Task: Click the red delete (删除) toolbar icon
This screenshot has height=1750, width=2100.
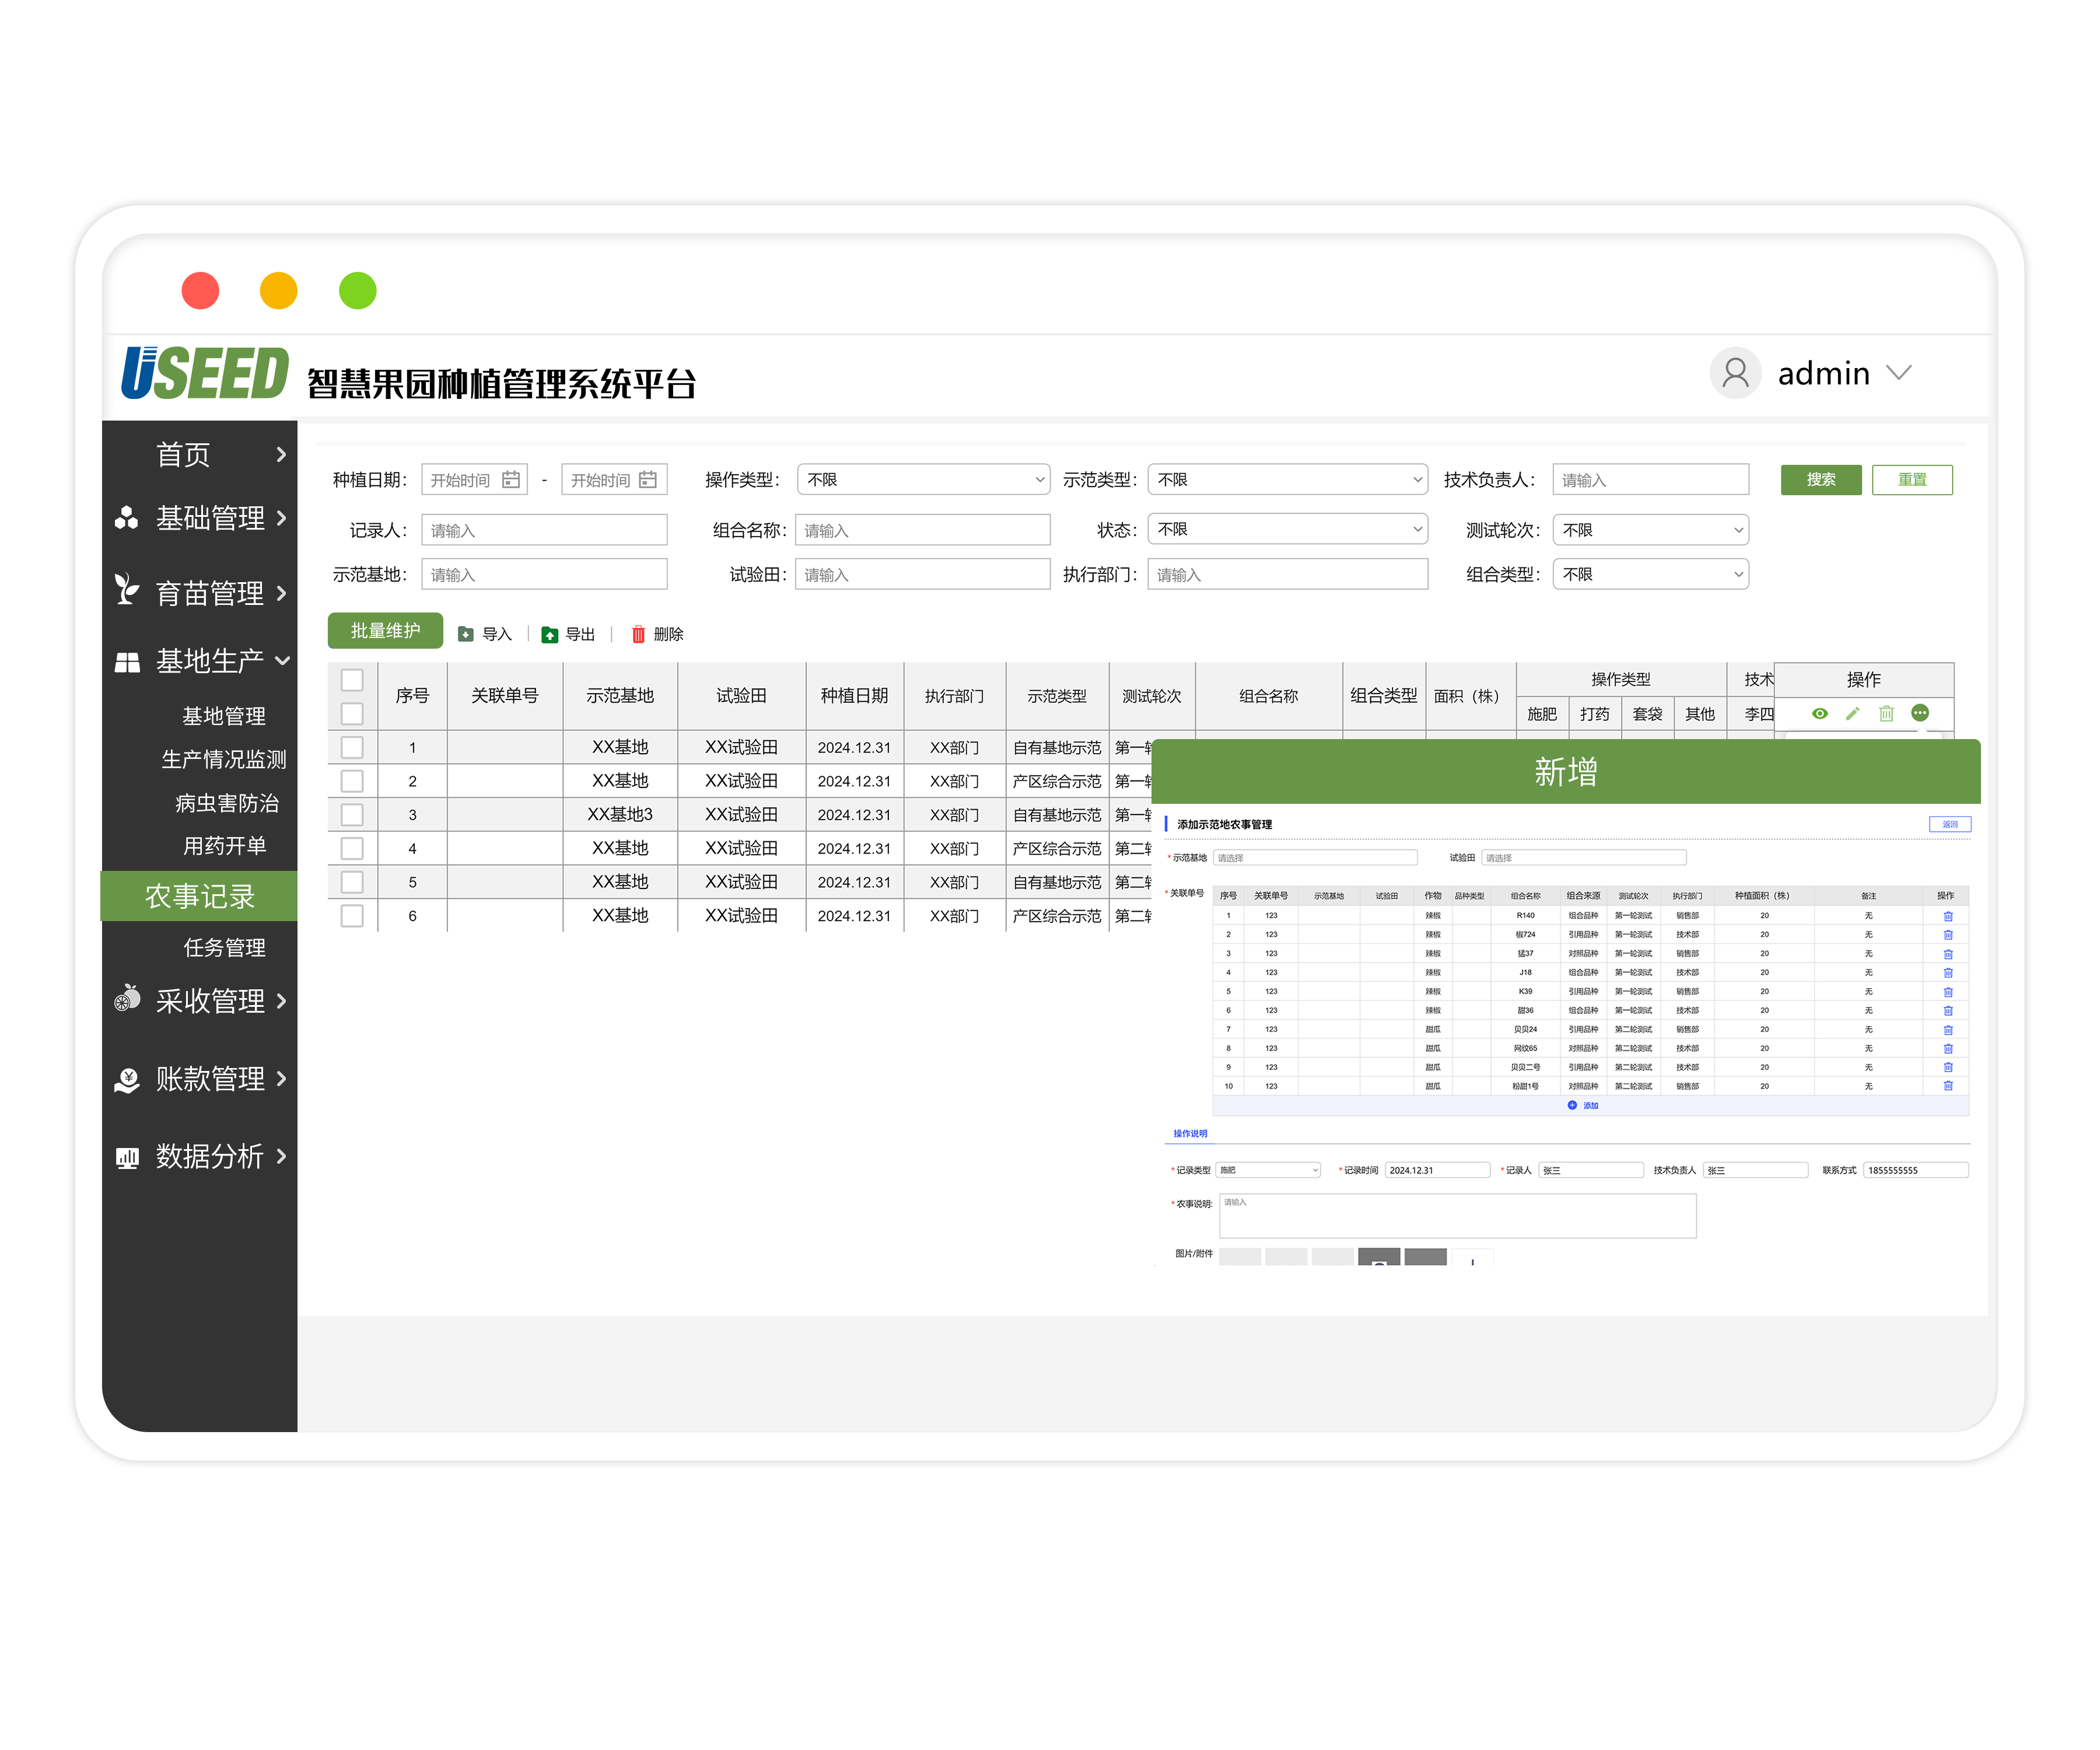Action: point(638,634)
